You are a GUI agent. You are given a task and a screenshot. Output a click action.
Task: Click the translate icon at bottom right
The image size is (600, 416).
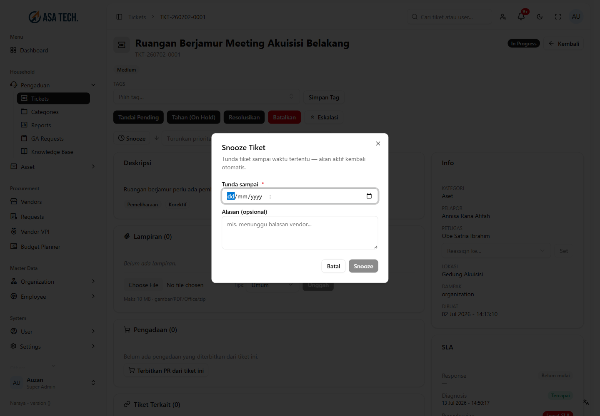pyautogui.click(x=586, y=402)
